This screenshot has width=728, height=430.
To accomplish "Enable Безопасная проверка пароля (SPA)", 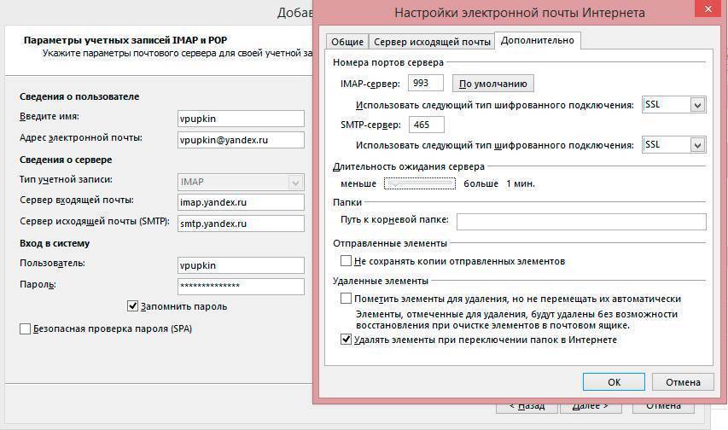I will point(25,328).
